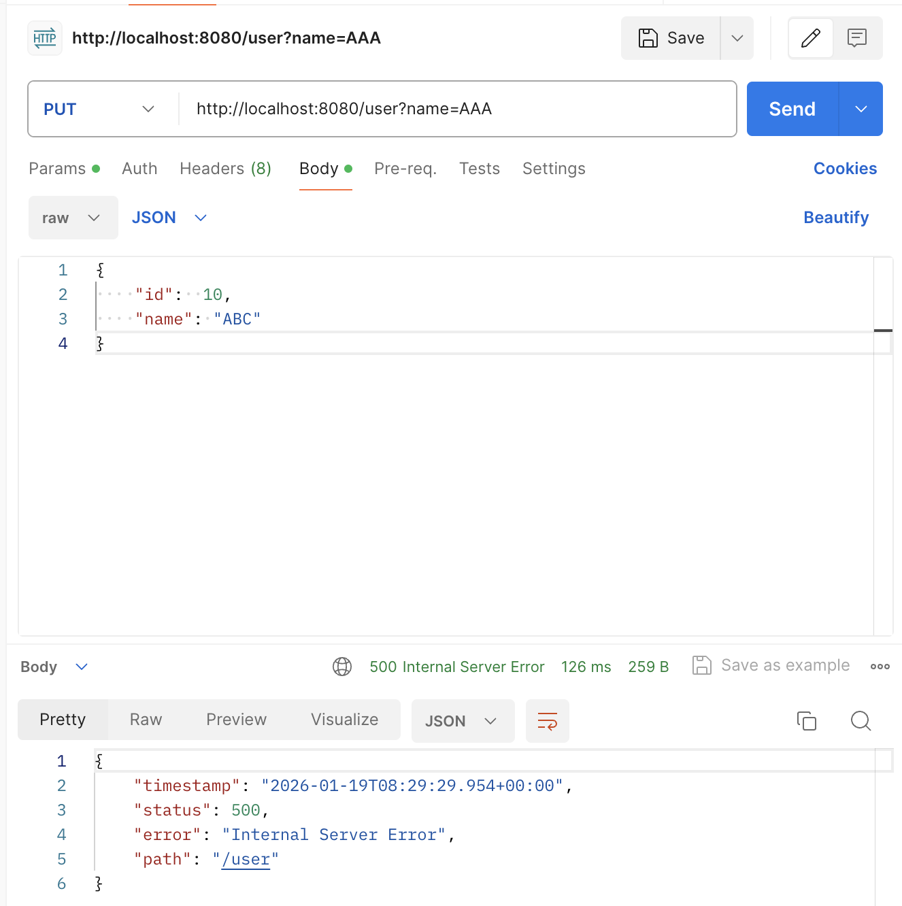Click Beautify to format the body
Screen dimensions: 902x906
(836, 218)
